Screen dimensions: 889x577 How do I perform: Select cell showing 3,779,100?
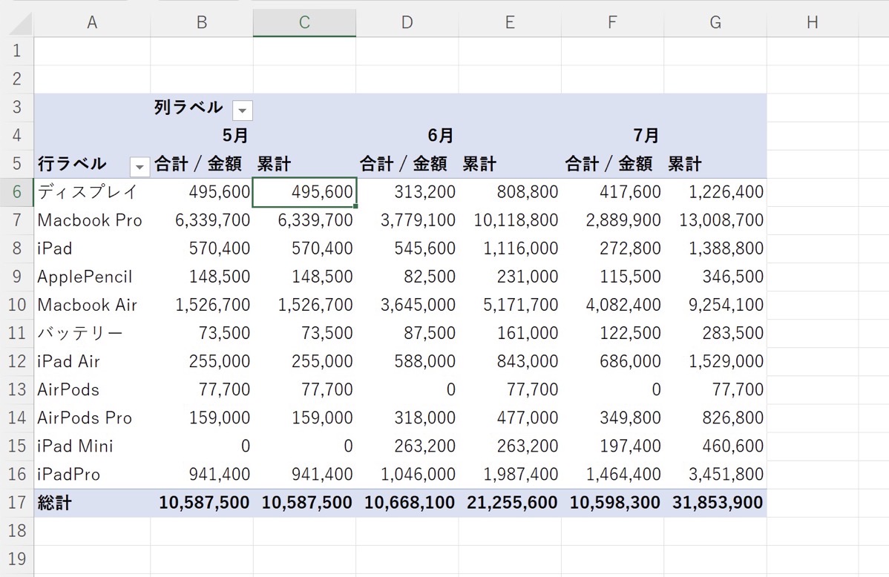(x=407, y=220)
